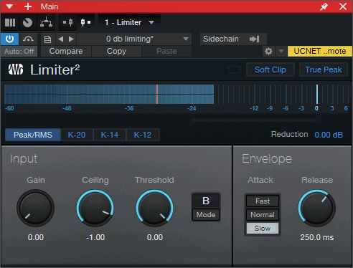The height and width of the screenshot is (268, 353).
Task: Set Attack to Normal
Action: tap(263, 215)
